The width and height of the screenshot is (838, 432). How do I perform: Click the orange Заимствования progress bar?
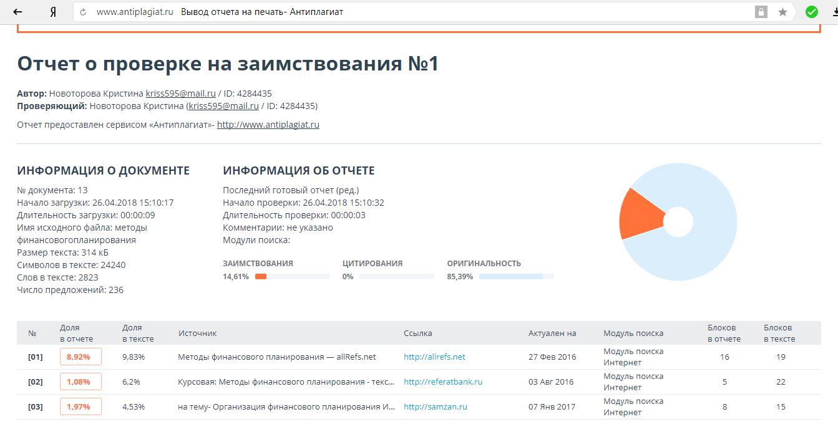click(261, 276)
